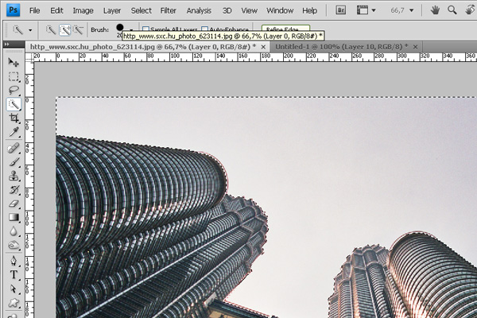Toggle Auto-Enhance checkbox
This screenshot has height=318, width=477.
point(205,29)
